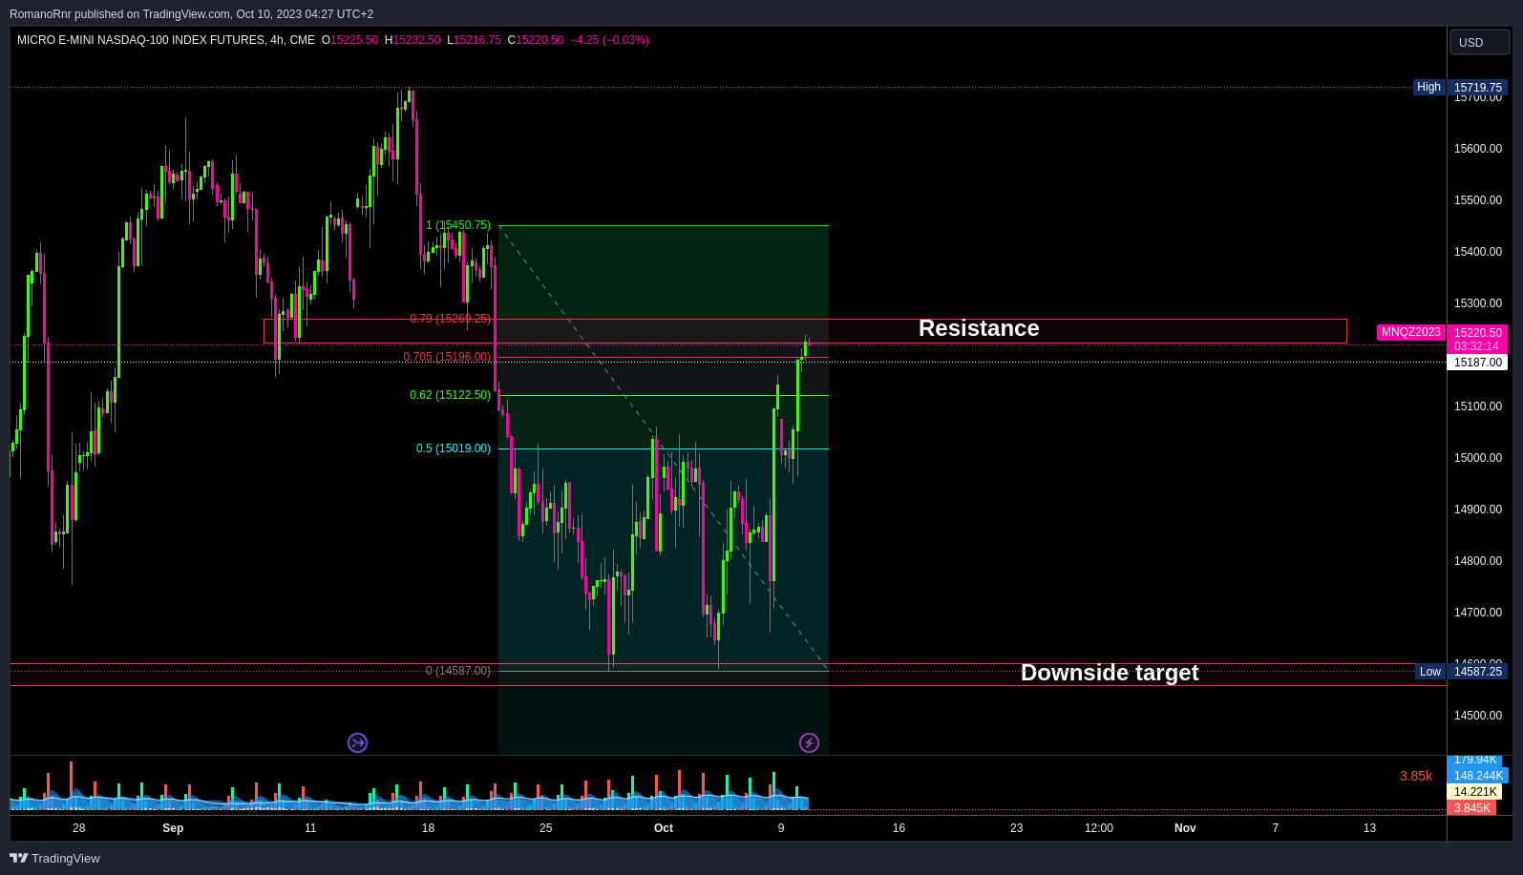
Task: Click the purple lightning bolt marker icon
Action: coord(809,742)
